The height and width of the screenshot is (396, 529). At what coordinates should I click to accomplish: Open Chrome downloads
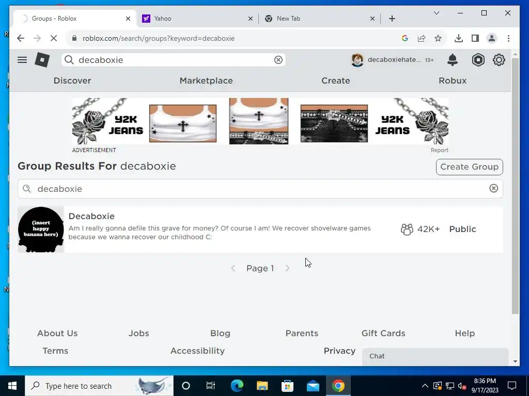(459, 38)
